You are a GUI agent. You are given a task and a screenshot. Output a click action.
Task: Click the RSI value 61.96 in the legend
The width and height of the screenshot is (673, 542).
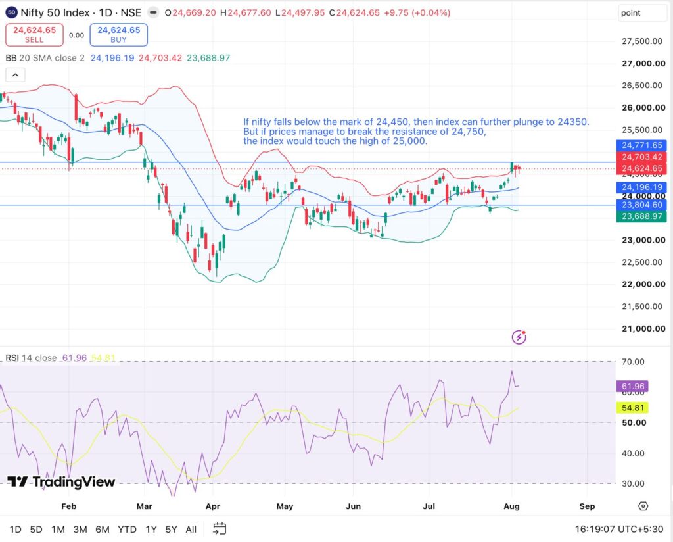point(74,358)
